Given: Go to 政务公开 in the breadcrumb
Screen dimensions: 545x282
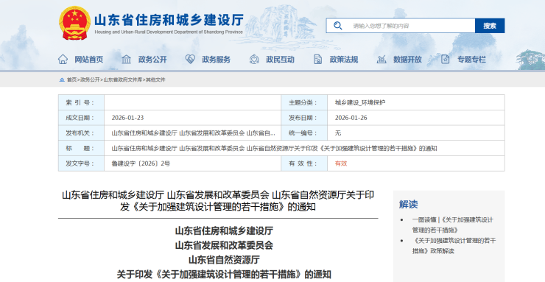Looking at the screenshot, I should (90, 80).
